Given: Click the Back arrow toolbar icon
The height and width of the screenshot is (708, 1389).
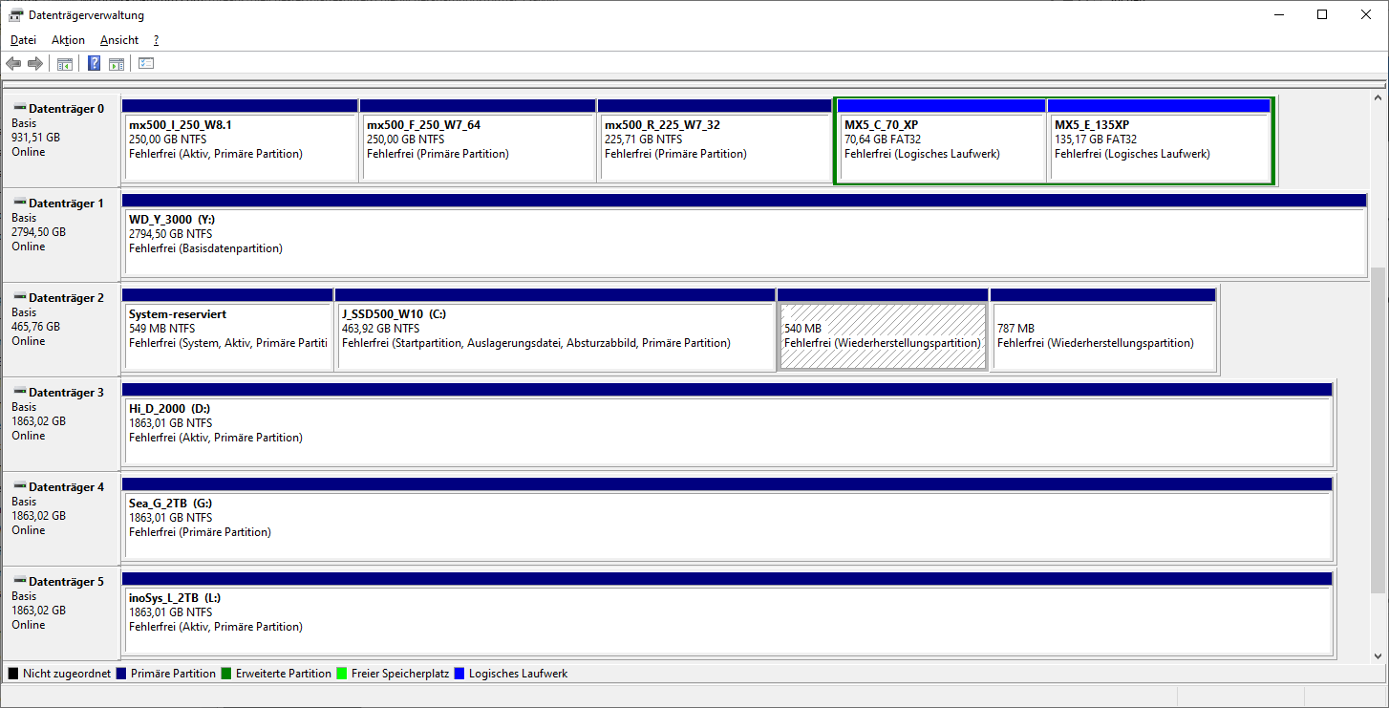Looking at the screenshot, I should click(x=13, y=64).
